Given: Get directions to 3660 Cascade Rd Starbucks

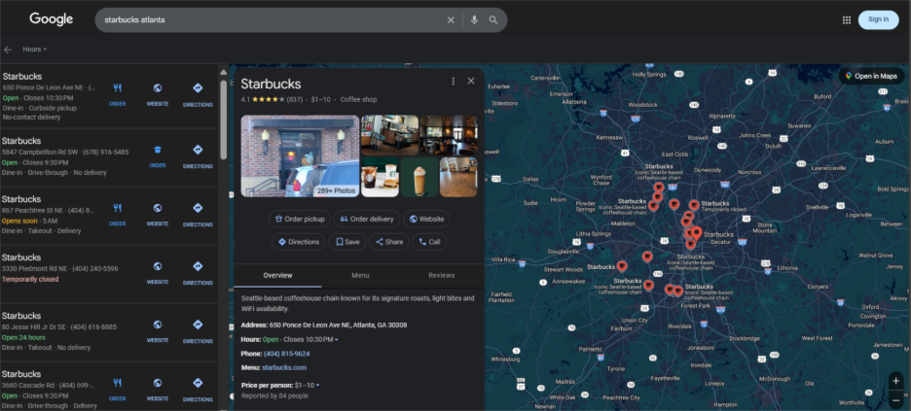Looking at the screenshot, I should tap(198, 390).
